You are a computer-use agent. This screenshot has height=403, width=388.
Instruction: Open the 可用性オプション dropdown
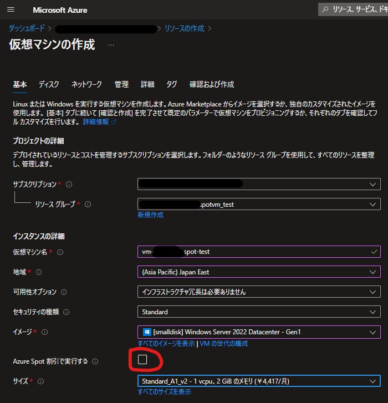[x=259, y=292]
